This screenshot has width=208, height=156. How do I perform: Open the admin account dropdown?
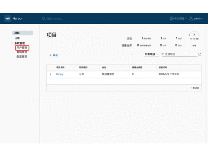tap(198, 19)
